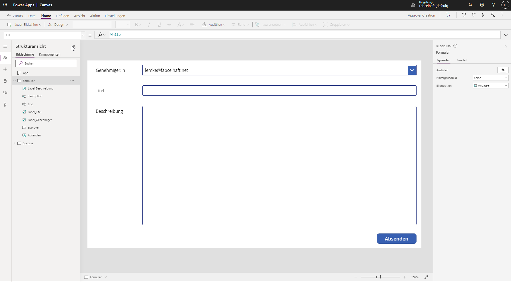The width and height of the screenshot is (511, 282).
Task: Open Data sources with cylinder icon
Action: [5, 81]
